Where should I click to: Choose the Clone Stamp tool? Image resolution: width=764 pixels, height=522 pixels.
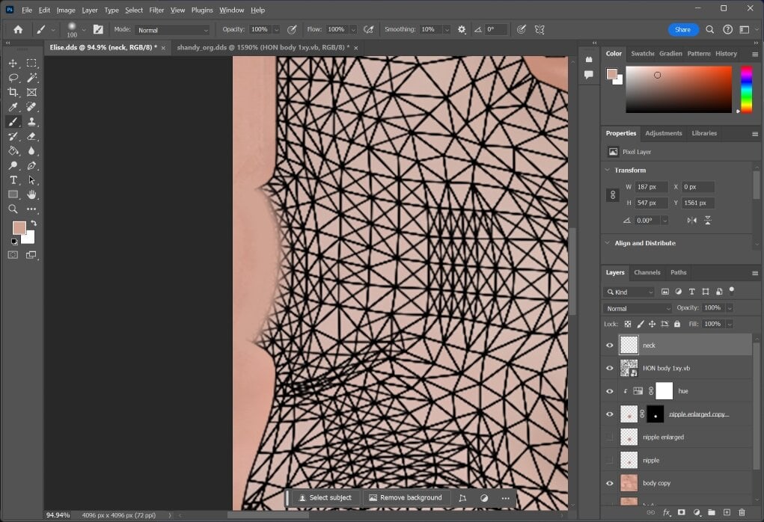point(31,121)
